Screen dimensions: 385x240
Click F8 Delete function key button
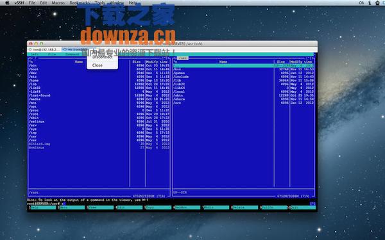coord(244,207)
